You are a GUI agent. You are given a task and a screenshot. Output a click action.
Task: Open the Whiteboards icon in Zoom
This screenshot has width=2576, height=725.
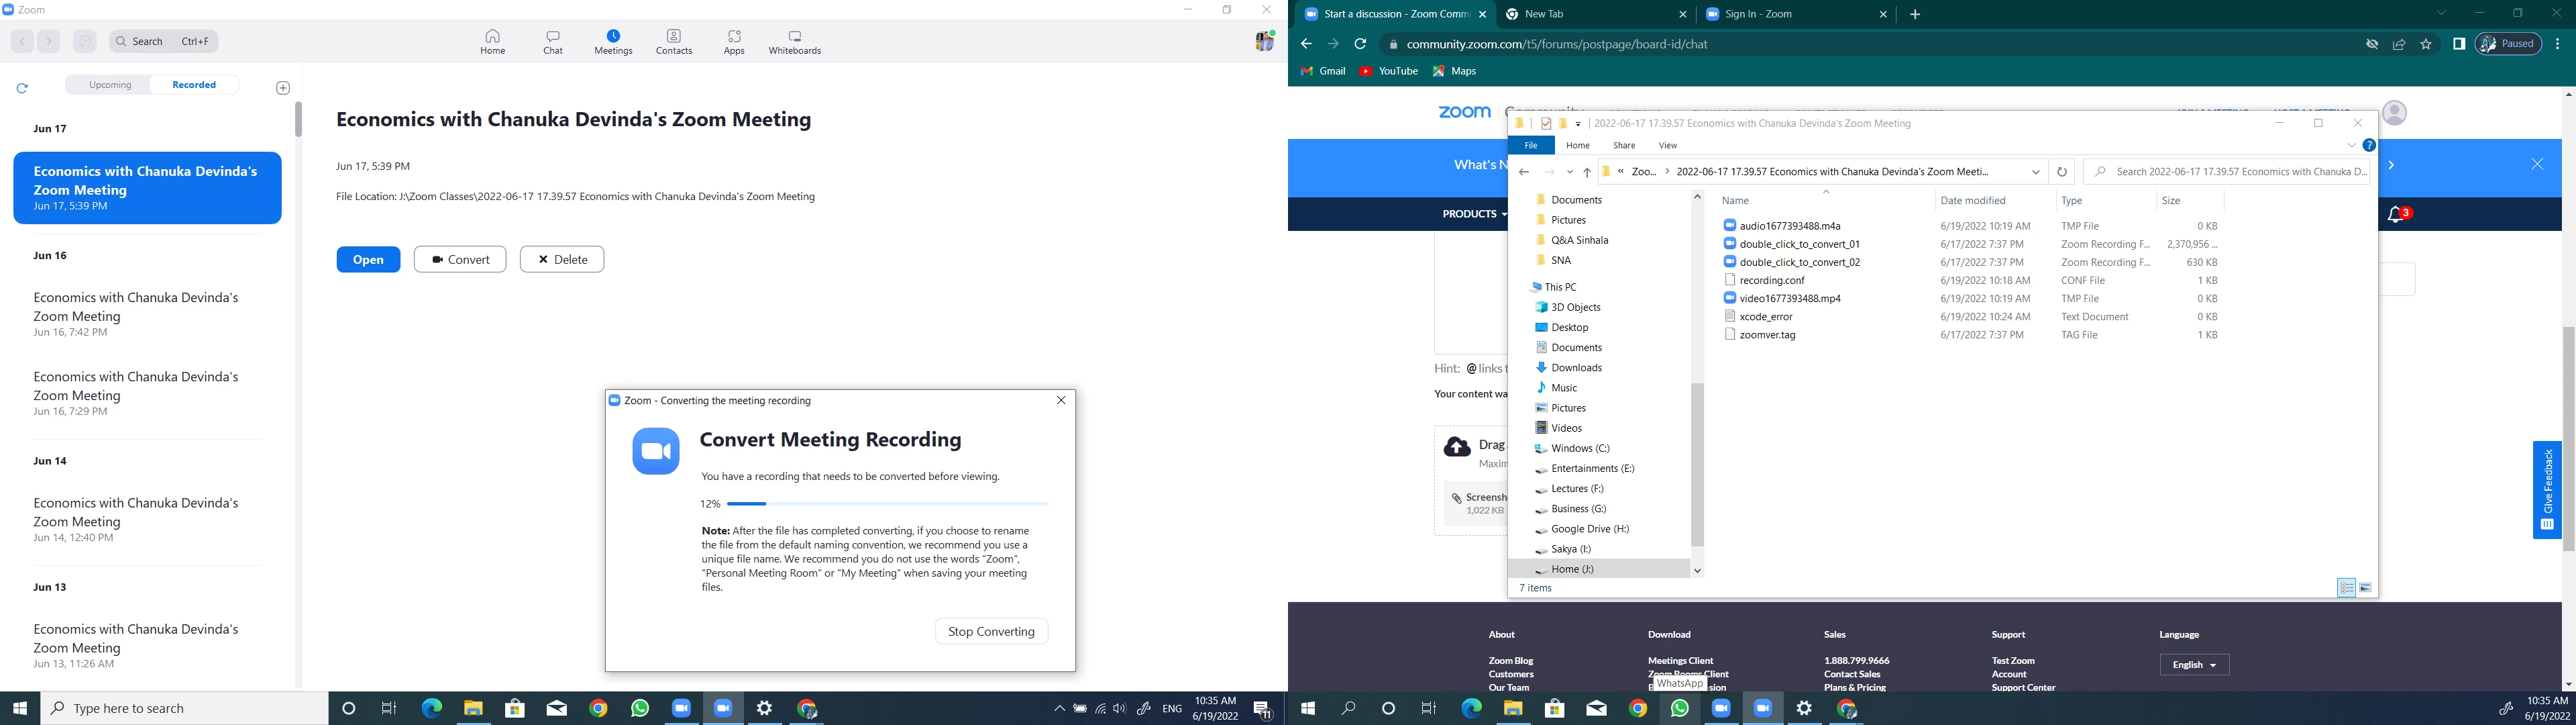[794, 42]
